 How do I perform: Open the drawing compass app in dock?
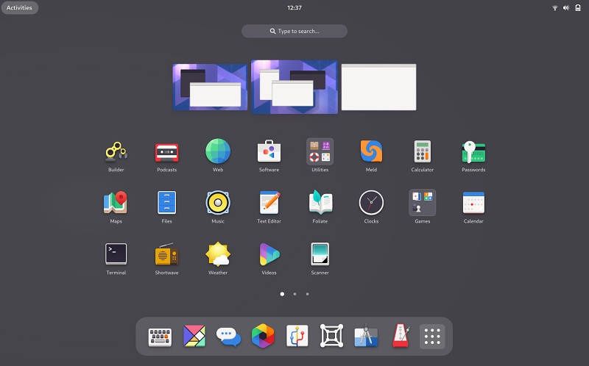tap(366, 337)
